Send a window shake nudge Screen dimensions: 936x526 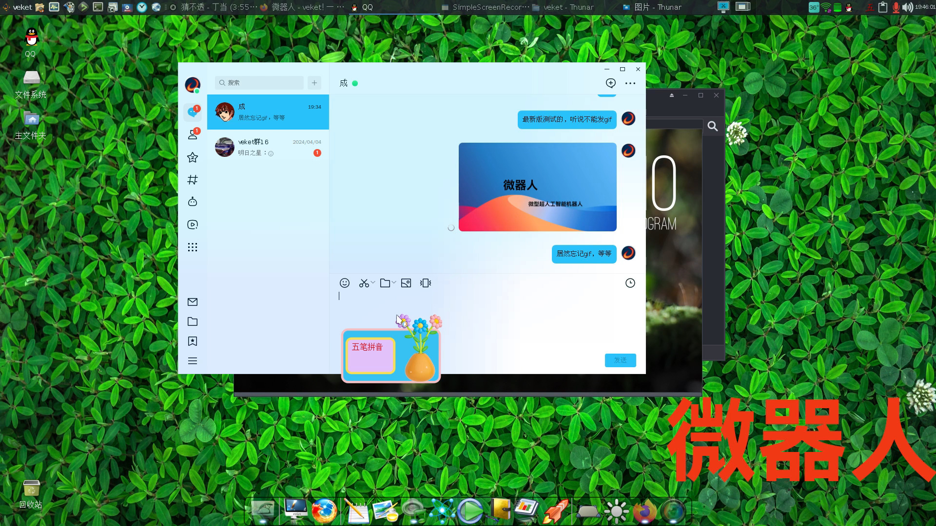point(426,283)
